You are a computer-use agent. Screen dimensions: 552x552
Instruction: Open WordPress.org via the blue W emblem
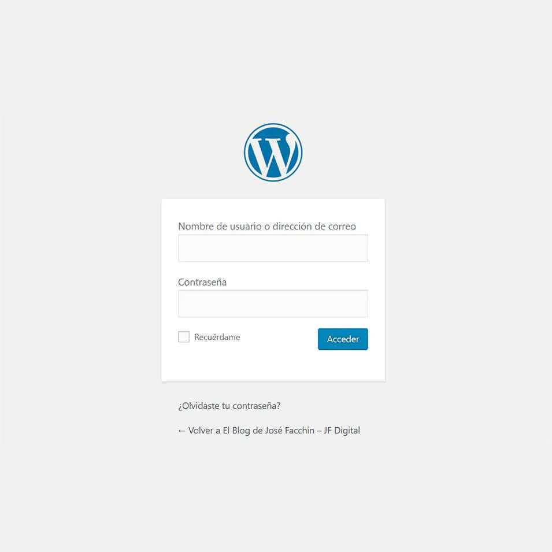click(x=273, y=152)
